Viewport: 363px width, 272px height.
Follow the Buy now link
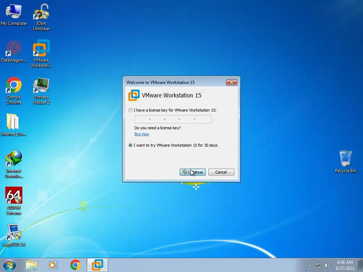(142, 134)
